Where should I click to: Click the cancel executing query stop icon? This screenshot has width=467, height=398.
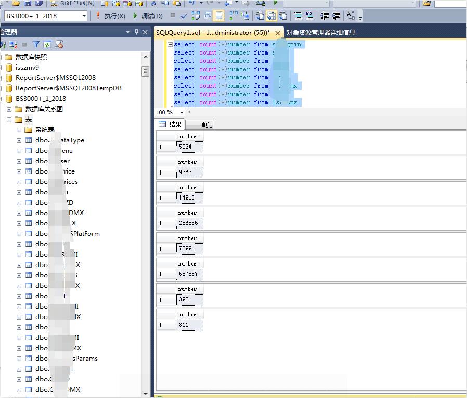coord(173,15)
